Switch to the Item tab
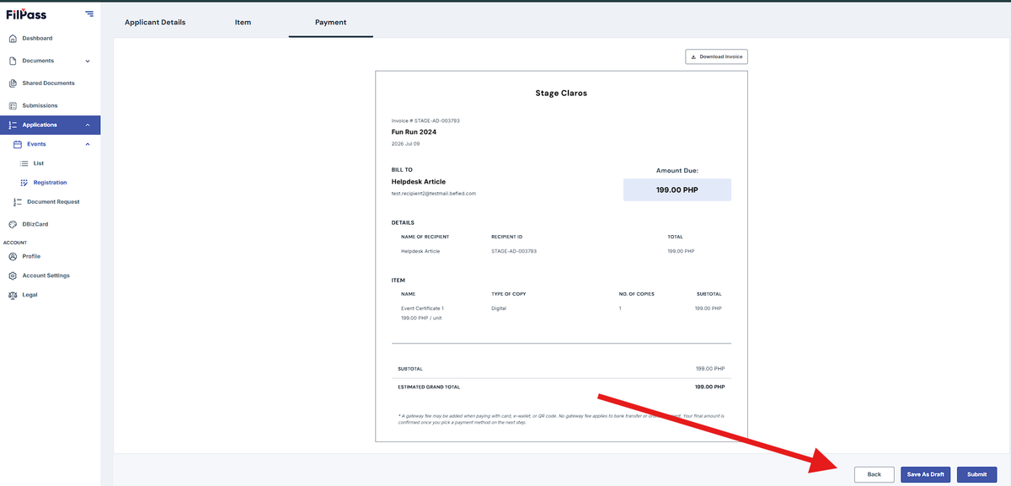This screenshot has width=1011, height=486. click(243, 22)
